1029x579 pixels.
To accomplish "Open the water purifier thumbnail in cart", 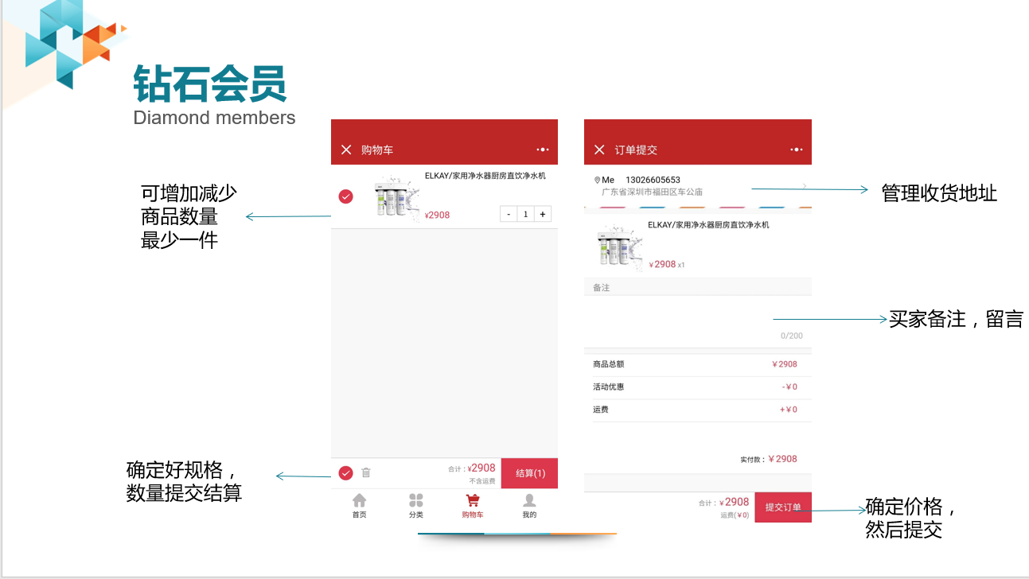I will [x=396, y=198].
